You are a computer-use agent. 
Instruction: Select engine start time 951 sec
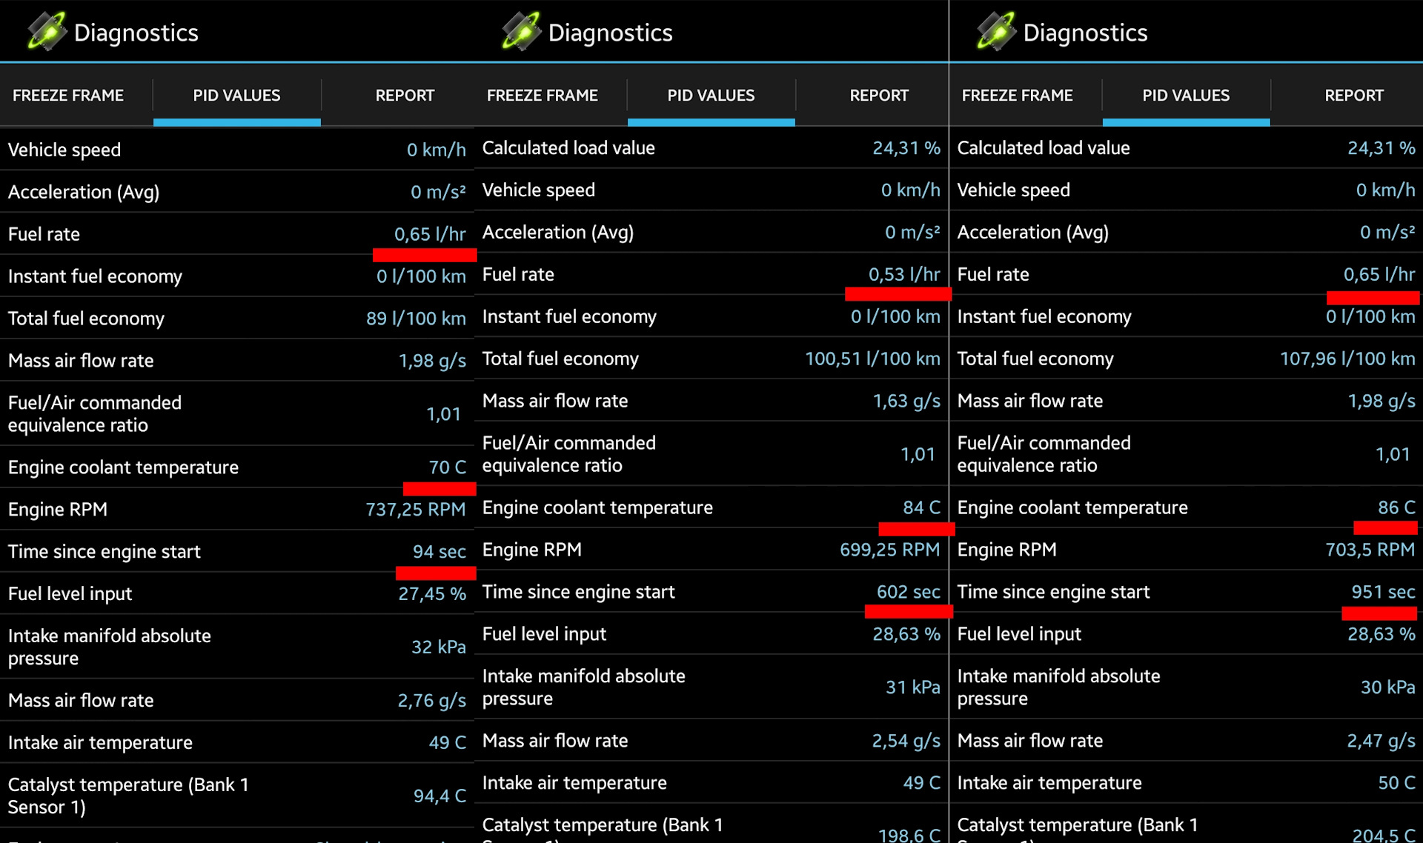coord(1384,592)
